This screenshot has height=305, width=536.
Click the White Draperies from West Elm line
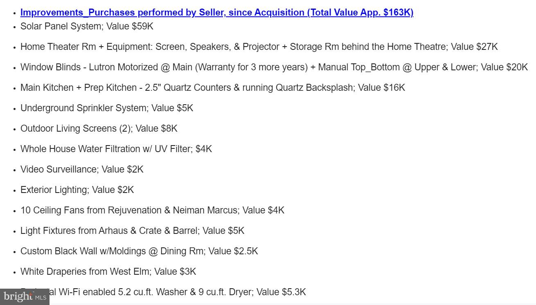[x=108, y=271]
